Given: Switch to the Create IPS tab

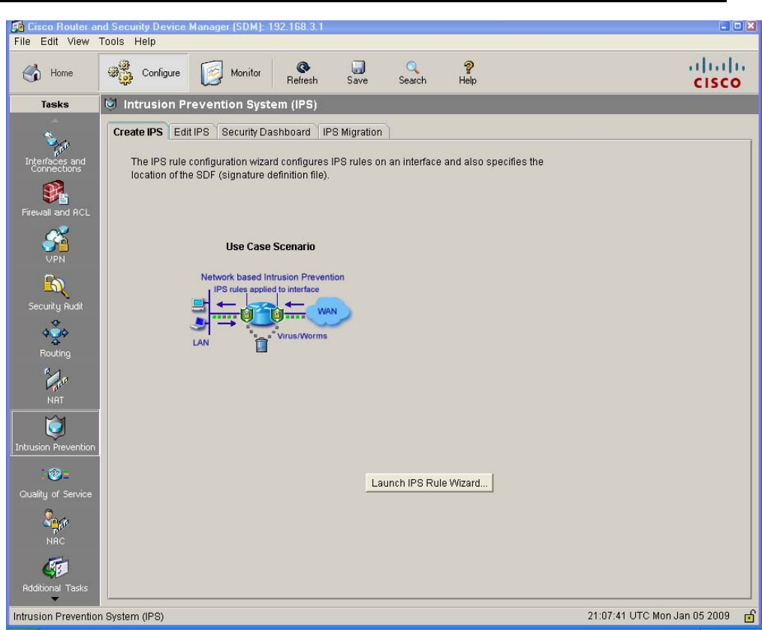Looking at the screenshot, I should (x=138, y=131).
